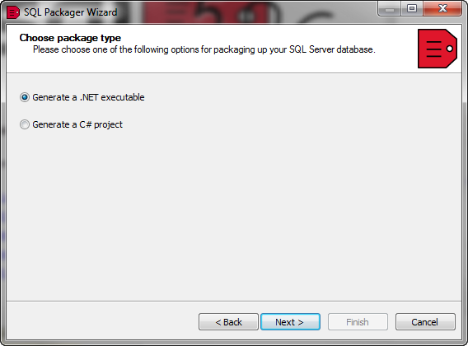
Task: Cancel the SQL Packager Wizard
Action: point(425,322)
